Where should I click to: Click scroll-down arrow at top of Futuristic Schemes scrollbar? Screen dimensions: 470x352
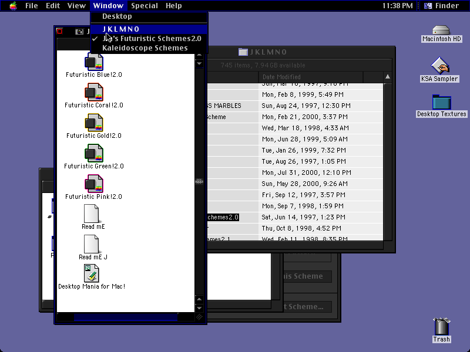(x=199, y=63)
